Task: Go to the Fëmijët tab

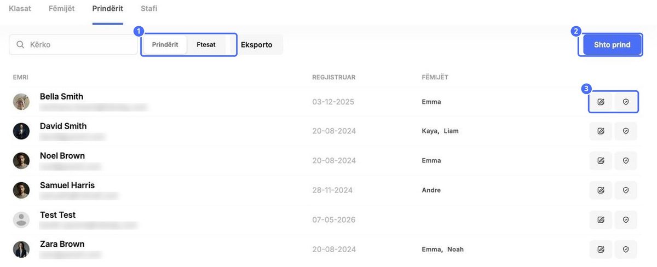Action: (x=61, y=9)
